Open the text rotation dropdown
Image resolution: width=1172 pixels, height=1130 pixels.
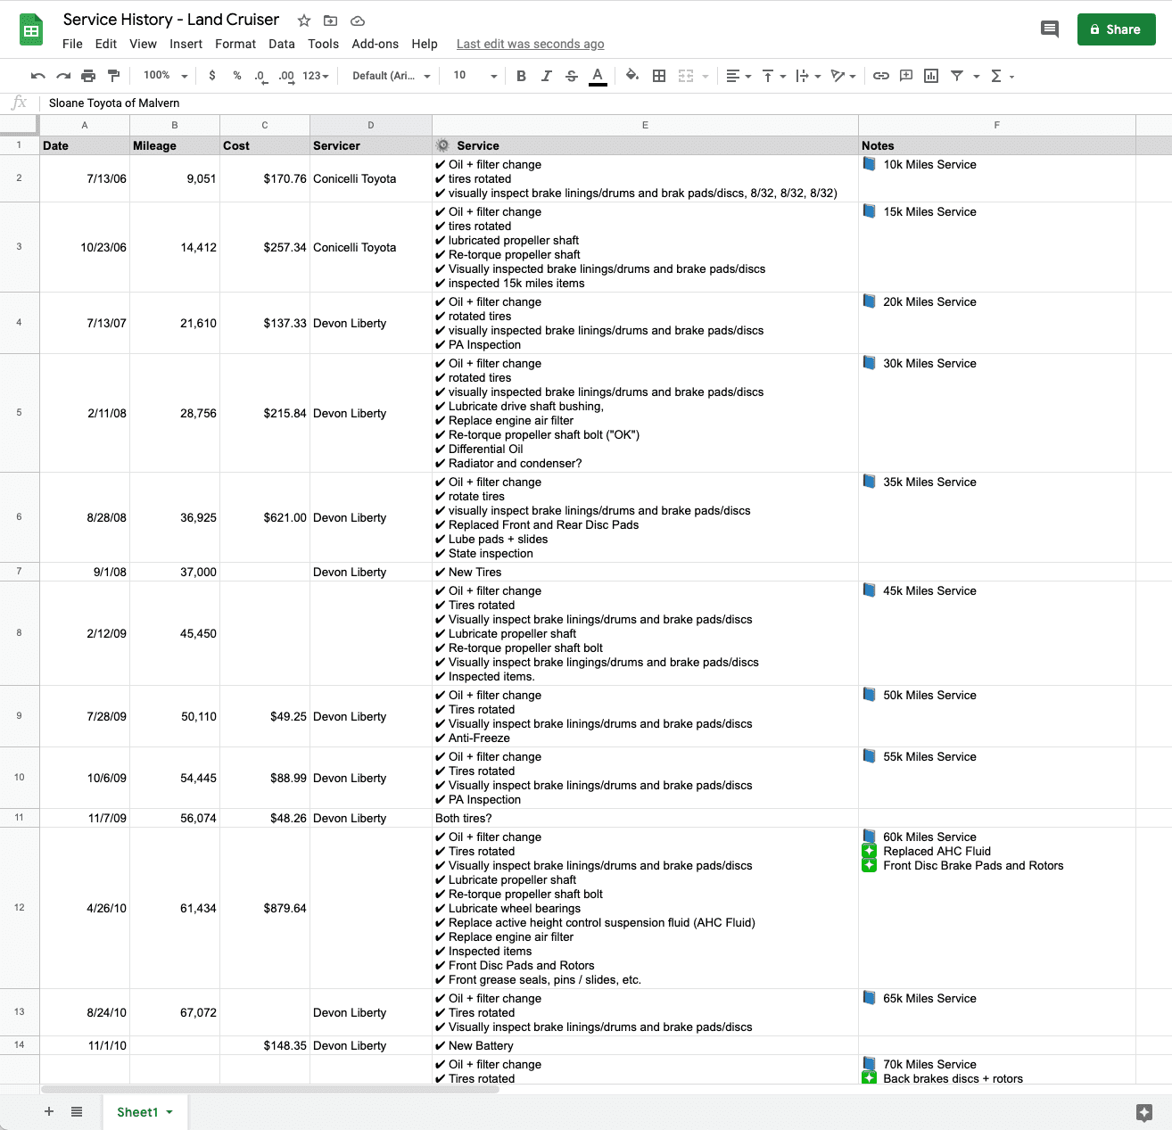[x=843, y=76]
